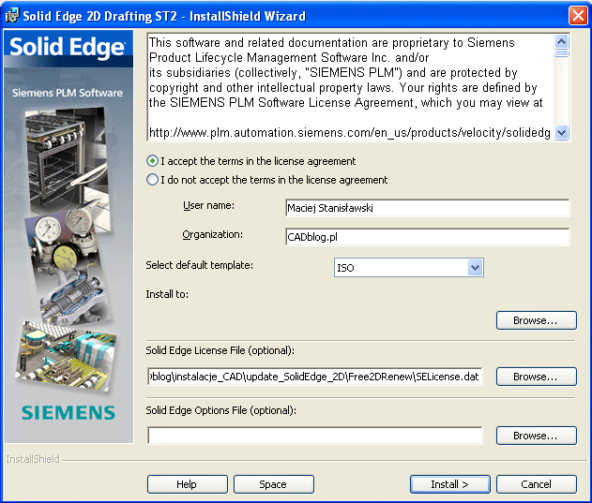Viewport: 592px width, 503px height.
Task: Click the Install > button
Action: tap(450, 484)
